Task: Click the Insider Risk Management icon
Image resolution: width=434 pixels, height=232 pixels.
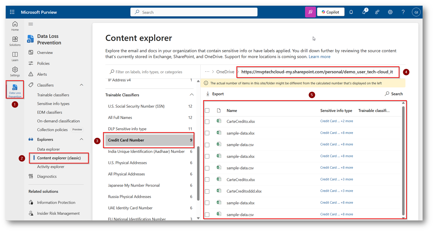Action: pos(31,213)
